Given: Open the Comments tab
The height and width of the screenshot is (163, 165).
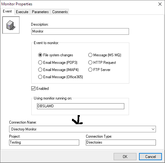Looking at the screenshot, I should point(60,12).
